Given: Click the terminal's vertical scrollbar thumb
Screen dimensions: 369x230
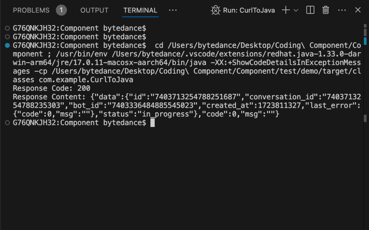Looking at the screenshot, I should point(365,31).
